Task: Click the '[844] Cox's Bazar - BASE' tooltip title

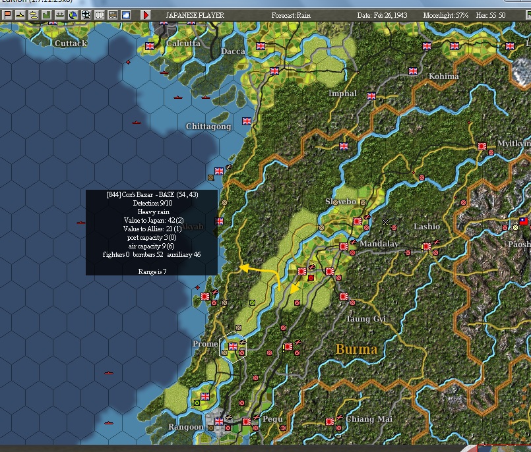Action: pos(152,194)
